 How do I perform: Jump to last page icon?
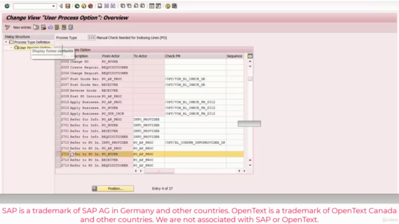coord(143,6)
